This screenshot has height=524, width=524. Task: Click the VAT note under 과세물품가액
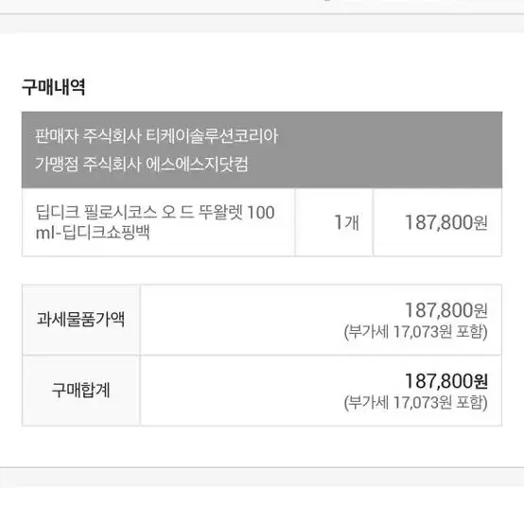416,332
